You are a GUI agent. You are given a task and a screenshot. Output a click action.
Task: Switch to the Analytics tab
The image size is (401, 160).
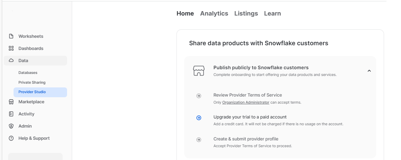[x=214, y=14]
